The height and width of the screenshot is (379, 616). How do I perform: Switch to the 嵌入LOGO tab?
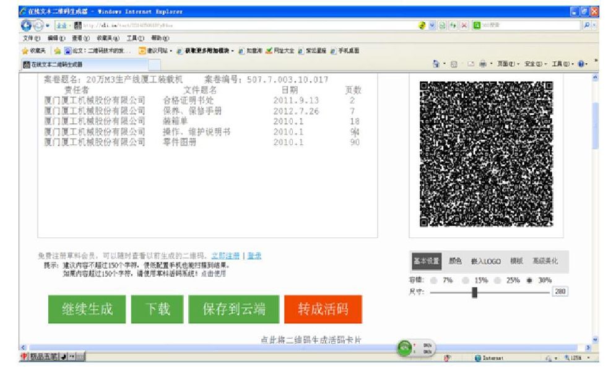[486, 261]
